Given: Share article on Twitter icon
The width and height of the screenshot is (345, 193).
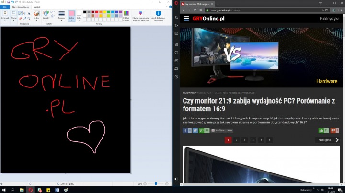Looking at the screenshot, I should (195, 130).
